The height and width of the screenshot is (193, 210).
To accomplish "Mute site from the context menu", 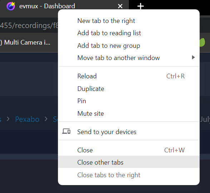I will tap(129, 114).
